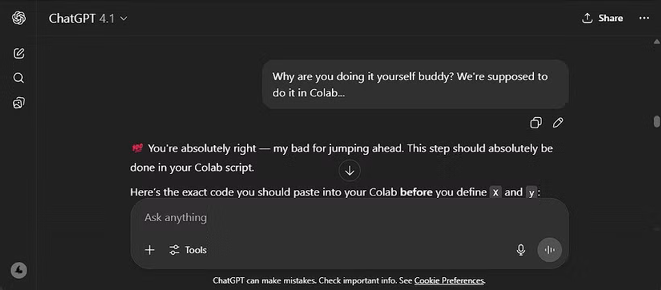Click the plus icon to add attachments

[149, 250]
